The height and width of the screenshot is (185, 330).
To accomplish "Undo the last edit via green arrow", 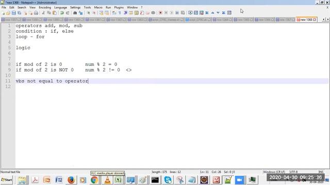I will [62, 13].
